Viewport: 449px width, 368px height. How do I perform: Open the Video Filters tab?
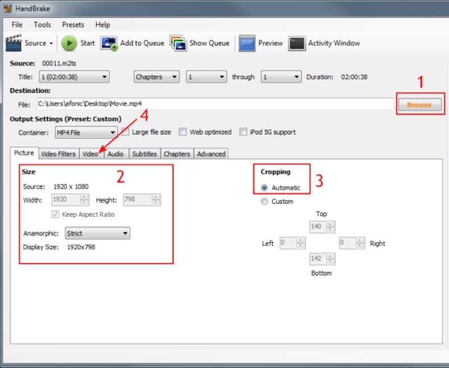tap(58, 153)
